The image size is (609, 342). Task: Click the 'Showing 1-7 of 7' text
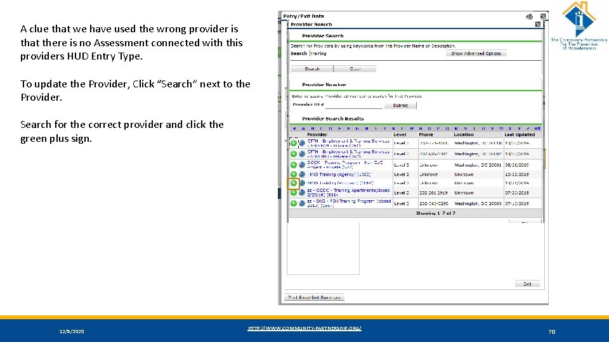[435, 213]
